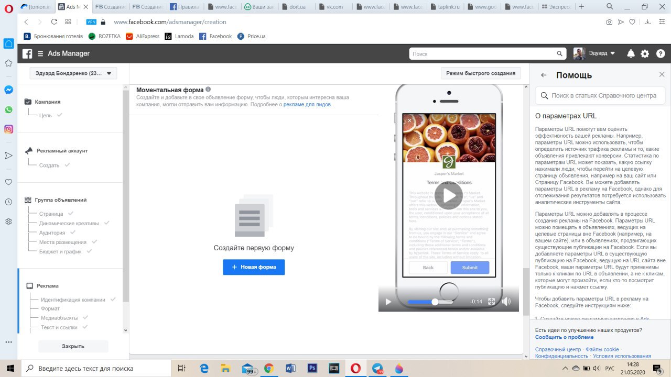The image size is (671, 377).
Task: Select Кампания section in sidebar
Action: [x=48, y=102]
